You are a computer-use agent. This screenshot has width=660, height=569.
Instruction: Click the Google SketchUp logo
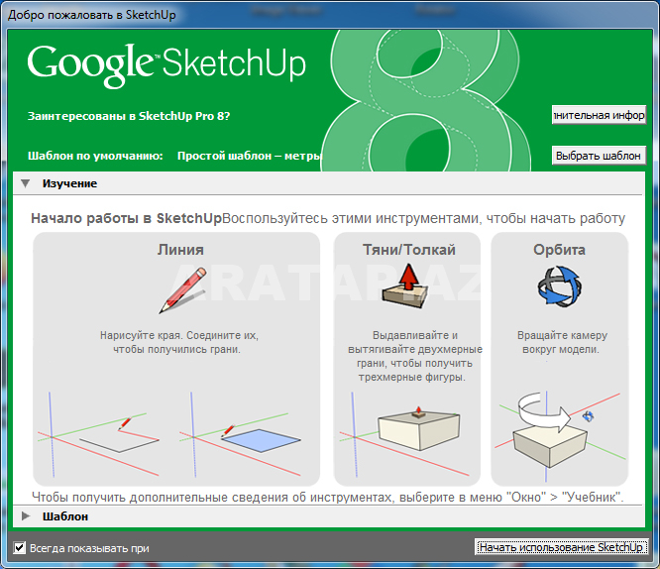166,64
